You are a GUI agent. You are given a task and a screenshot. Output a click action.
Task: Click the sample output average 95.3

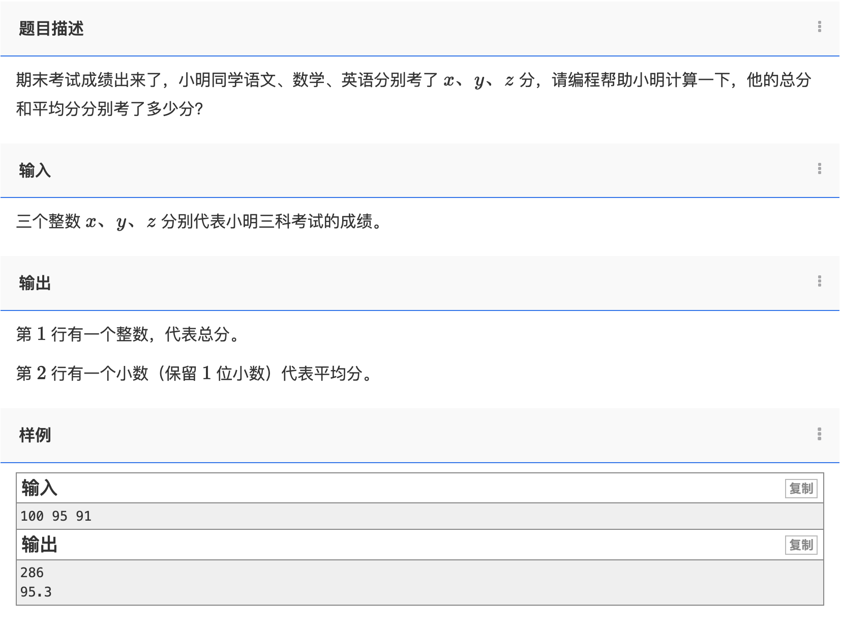click(36, 592)
